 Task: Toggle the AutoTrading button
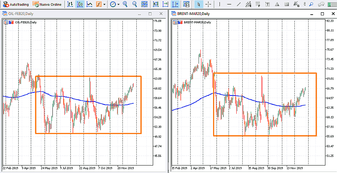[15, 4]
